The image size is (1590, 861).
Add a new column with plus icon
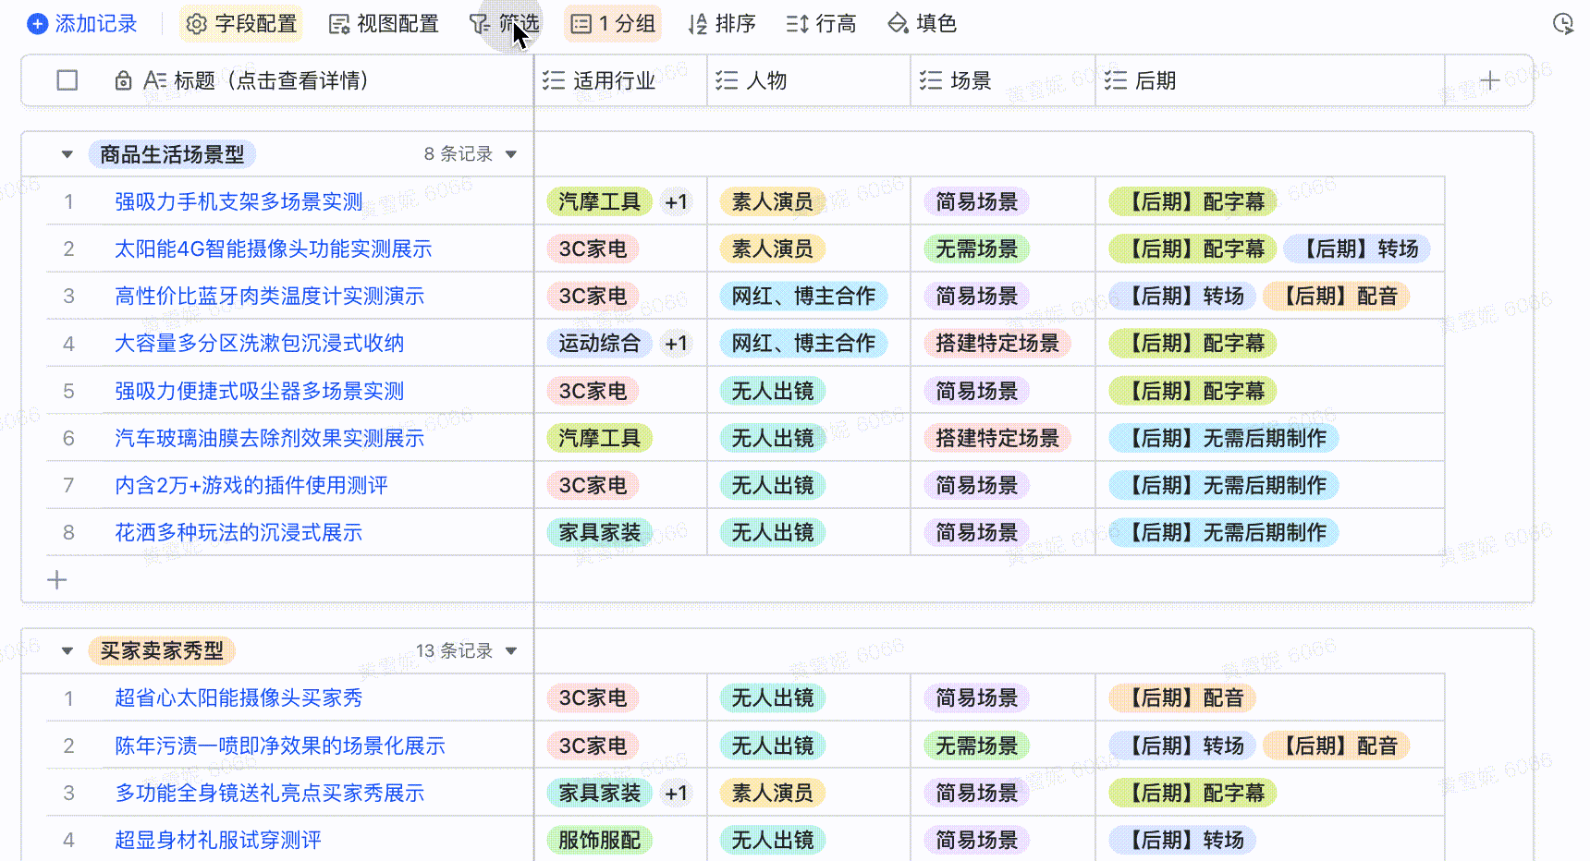point(1489,81)
